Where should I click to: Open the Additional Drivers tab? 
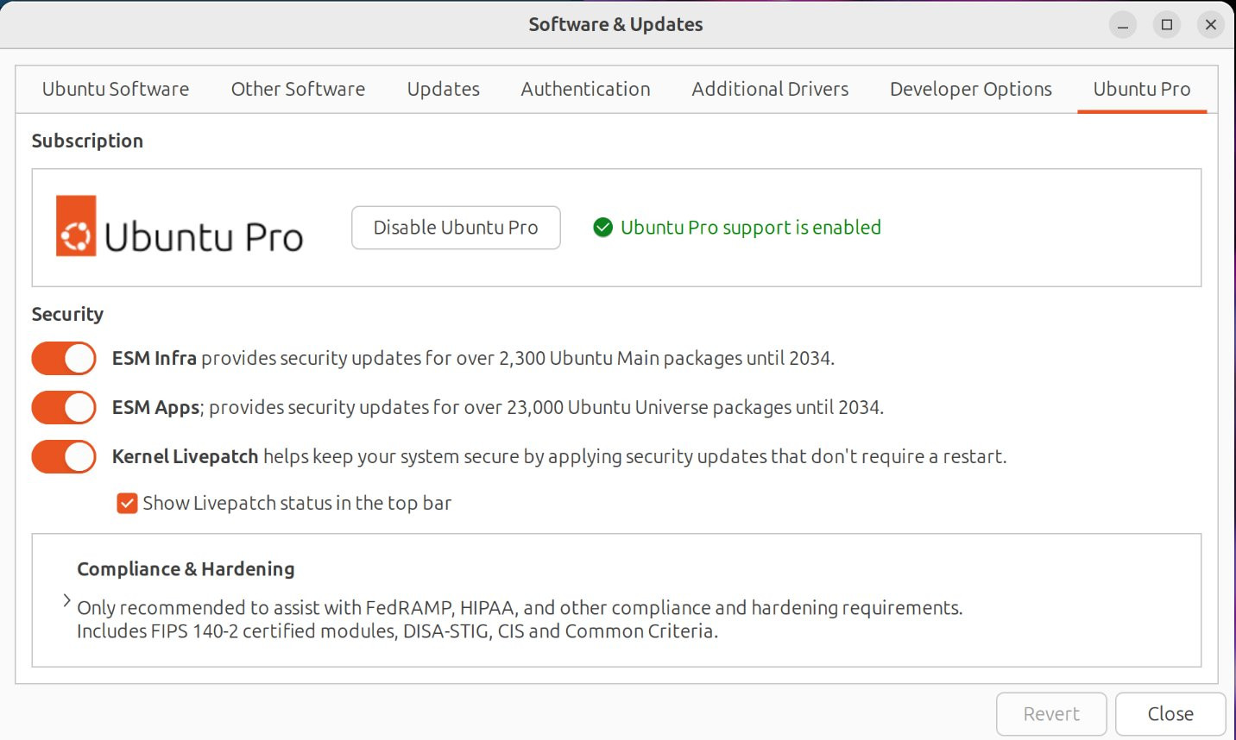(x=770, y=89)
